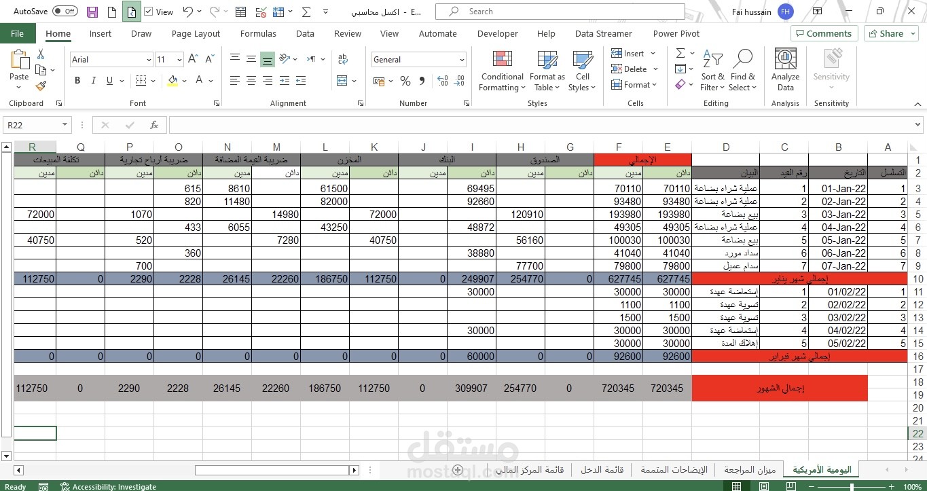Expand the Conditional Formatting menu
This screenshot has width=927, height=491.
[x=502, y=71]
